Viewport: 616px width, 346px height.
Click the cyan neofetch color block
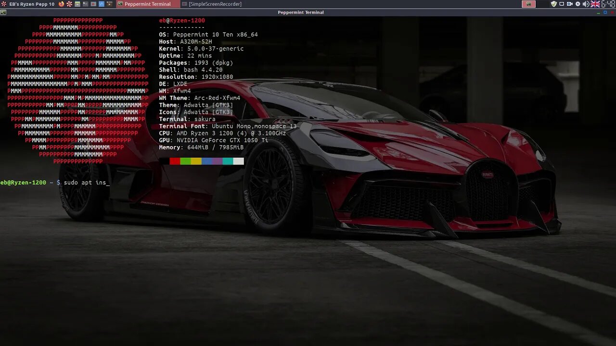tap(228, 161)
